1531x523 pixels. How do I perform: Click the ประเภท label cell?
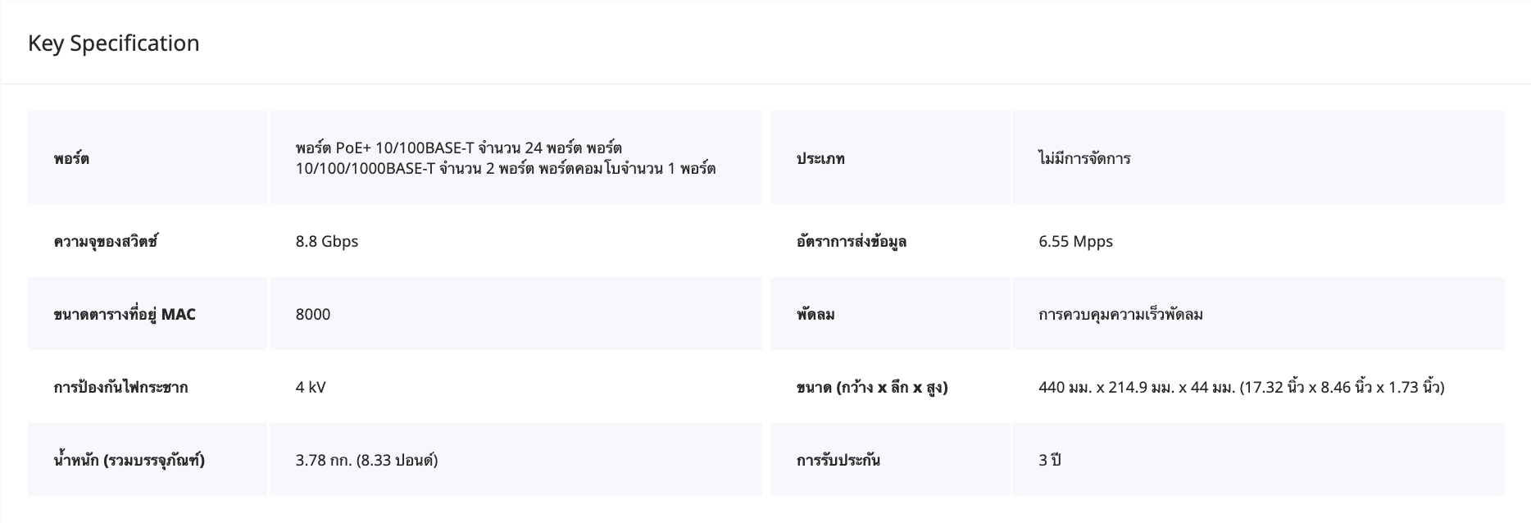pos(820,158)
